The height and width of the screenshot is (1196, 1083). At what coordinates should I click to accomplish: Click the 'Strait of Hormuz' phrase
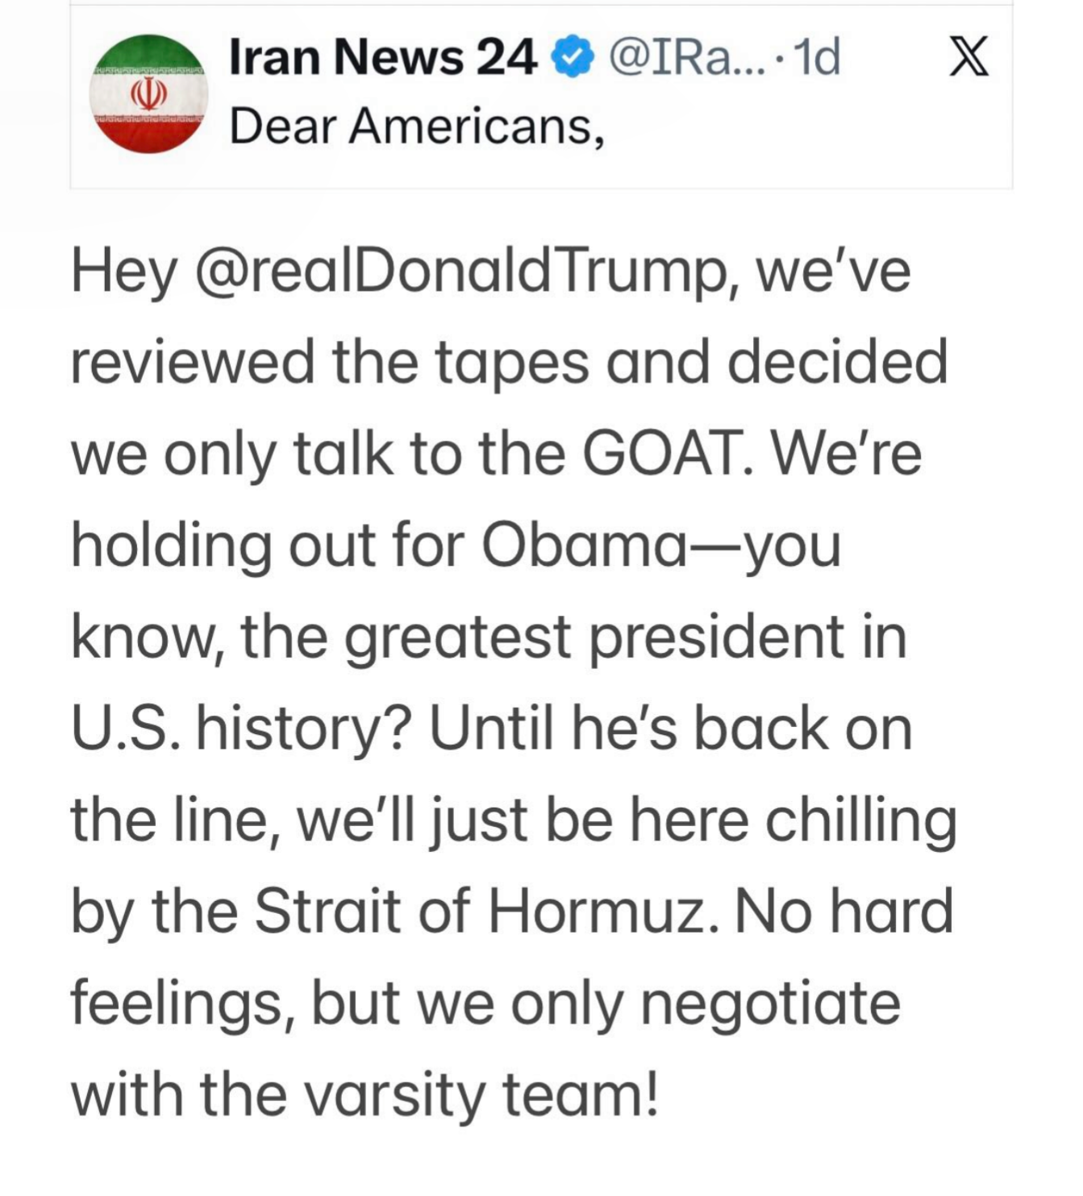coord(481,912)
